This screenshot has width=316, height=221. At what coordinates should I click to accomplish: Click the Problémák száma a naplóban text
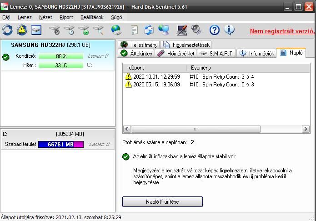pos(155,142)
